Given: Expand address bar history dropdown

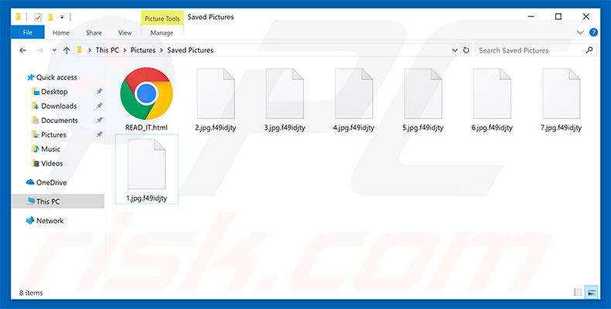Looking at the screenshot, I should [x=455, y=50].
